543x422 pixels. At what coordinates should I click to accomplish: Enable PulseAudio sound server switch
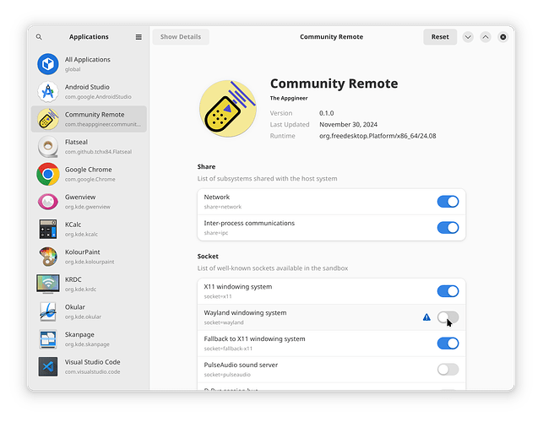click(448, 370)
